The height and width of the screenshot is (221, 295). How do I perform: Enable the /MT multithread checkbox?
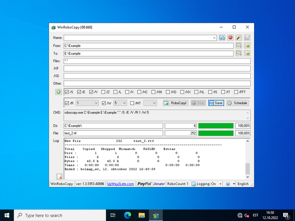[x=132, y=103]
